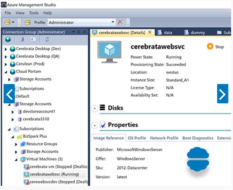Expand the cerebrata3310 node
The width and height of the screenshot is (233, 190).
[12, 120]
